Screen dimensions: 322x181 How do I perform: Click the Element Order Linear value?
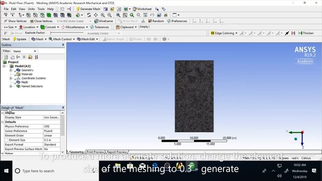(51, 135)
